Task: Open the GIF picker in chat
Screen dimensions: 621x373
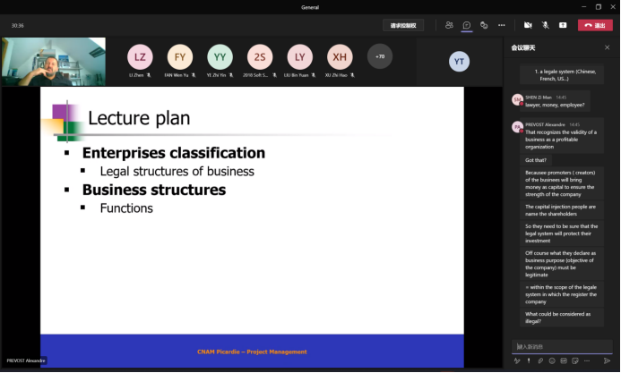Action: (x=563, y=360)
